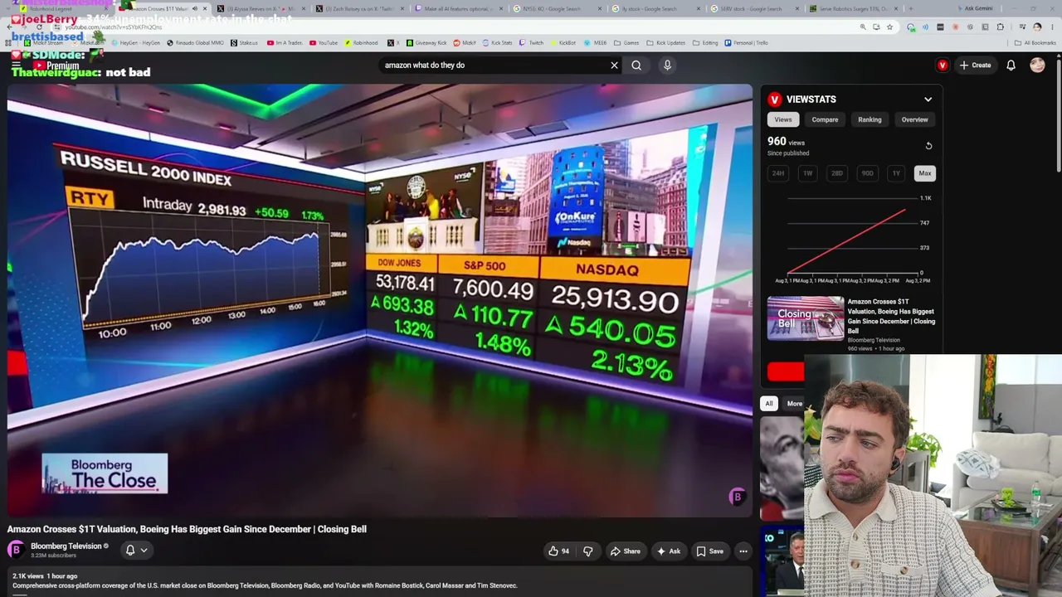Open the HeyGen bookmark

pyautogui.click(x=134, y=43)
